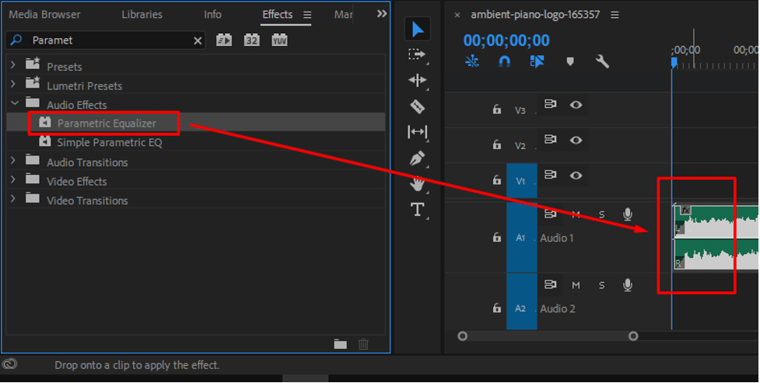Collapse the Audio Effects folder
Image resolution: width=760 pixels, height=383 pixels.
point(15,103)
